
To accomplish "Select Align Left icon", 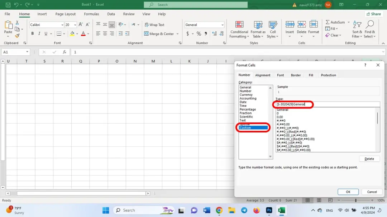I will pos(98,34).
